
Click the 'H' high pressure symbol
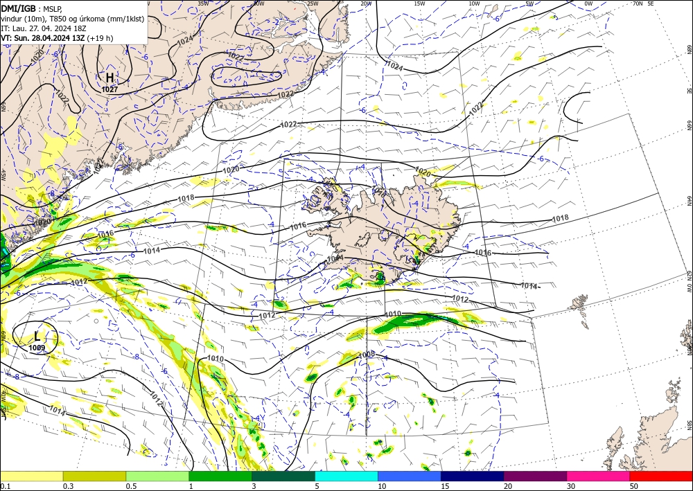109,78
